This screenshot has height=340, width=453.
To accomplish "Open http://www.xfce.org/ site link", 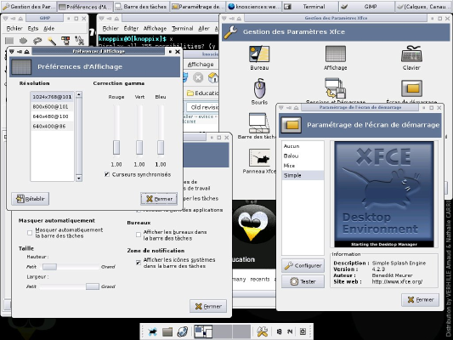I will point(397,281).
